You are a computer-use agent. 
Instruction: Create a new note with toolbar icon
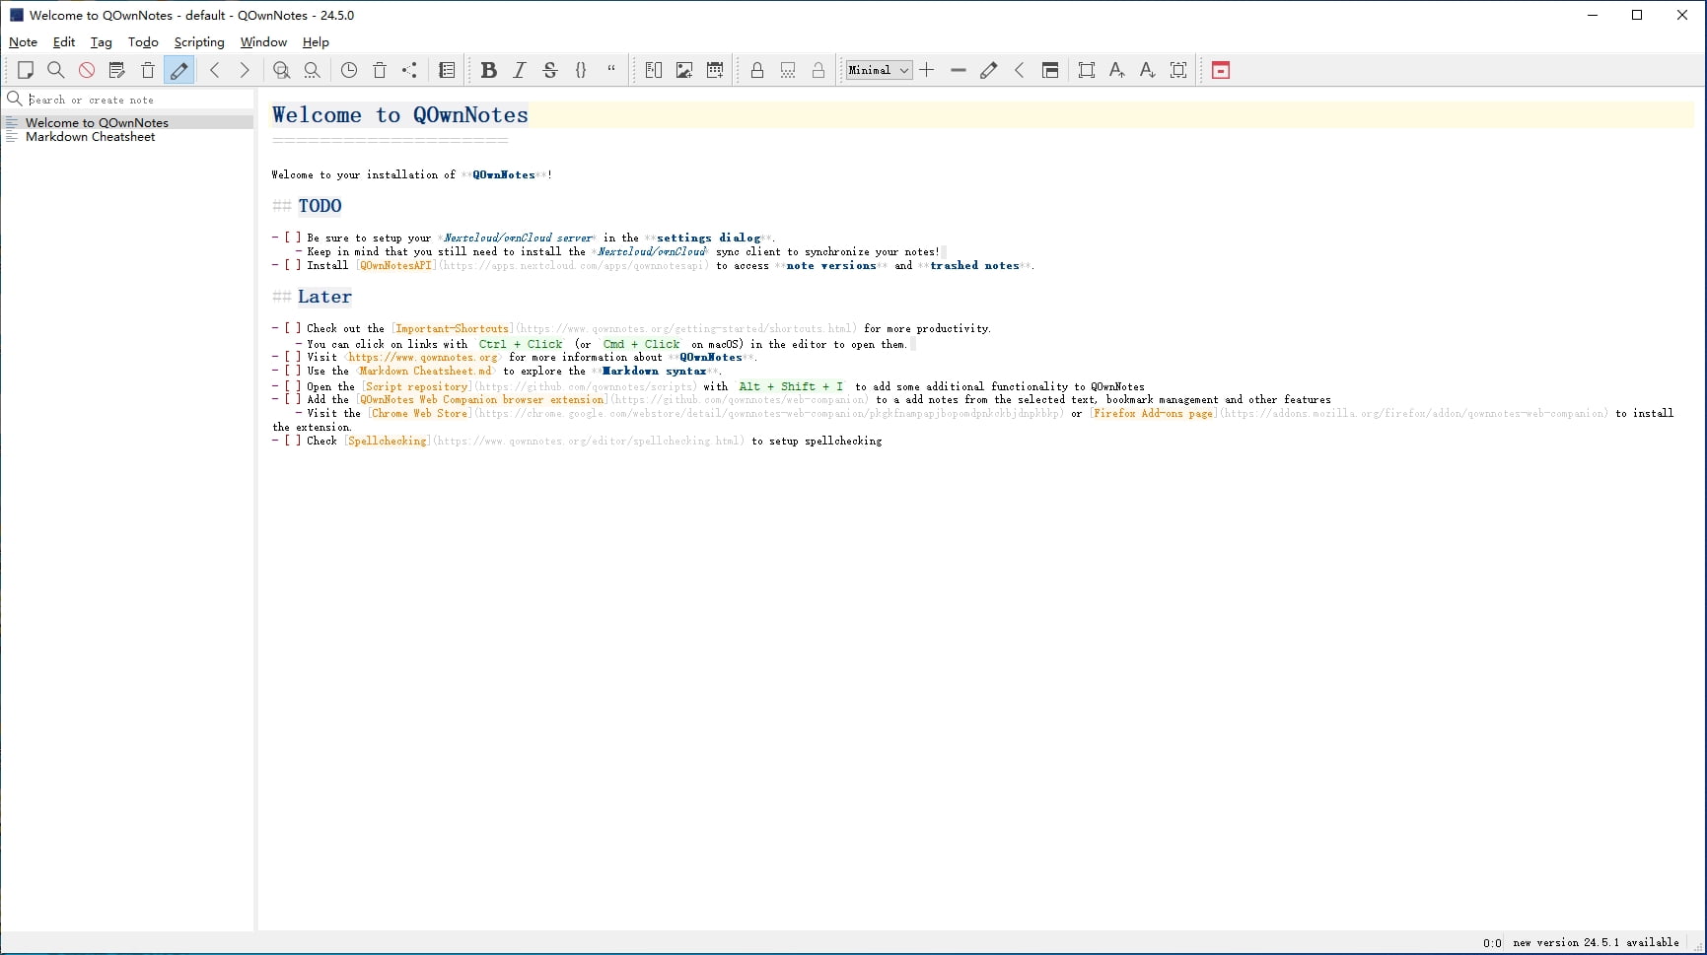pyautogui.click(x=26, y=70)
